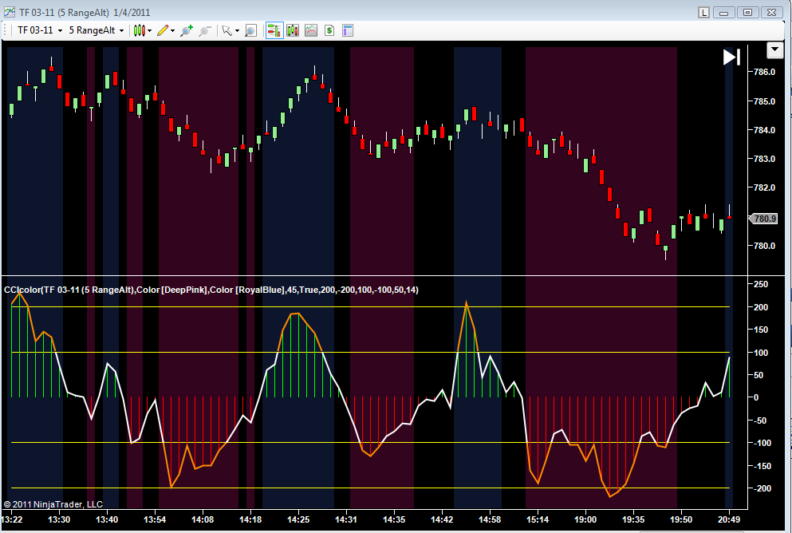
Task: Expand the drawing tools dropdown arrow
Action: coord(173,31)
